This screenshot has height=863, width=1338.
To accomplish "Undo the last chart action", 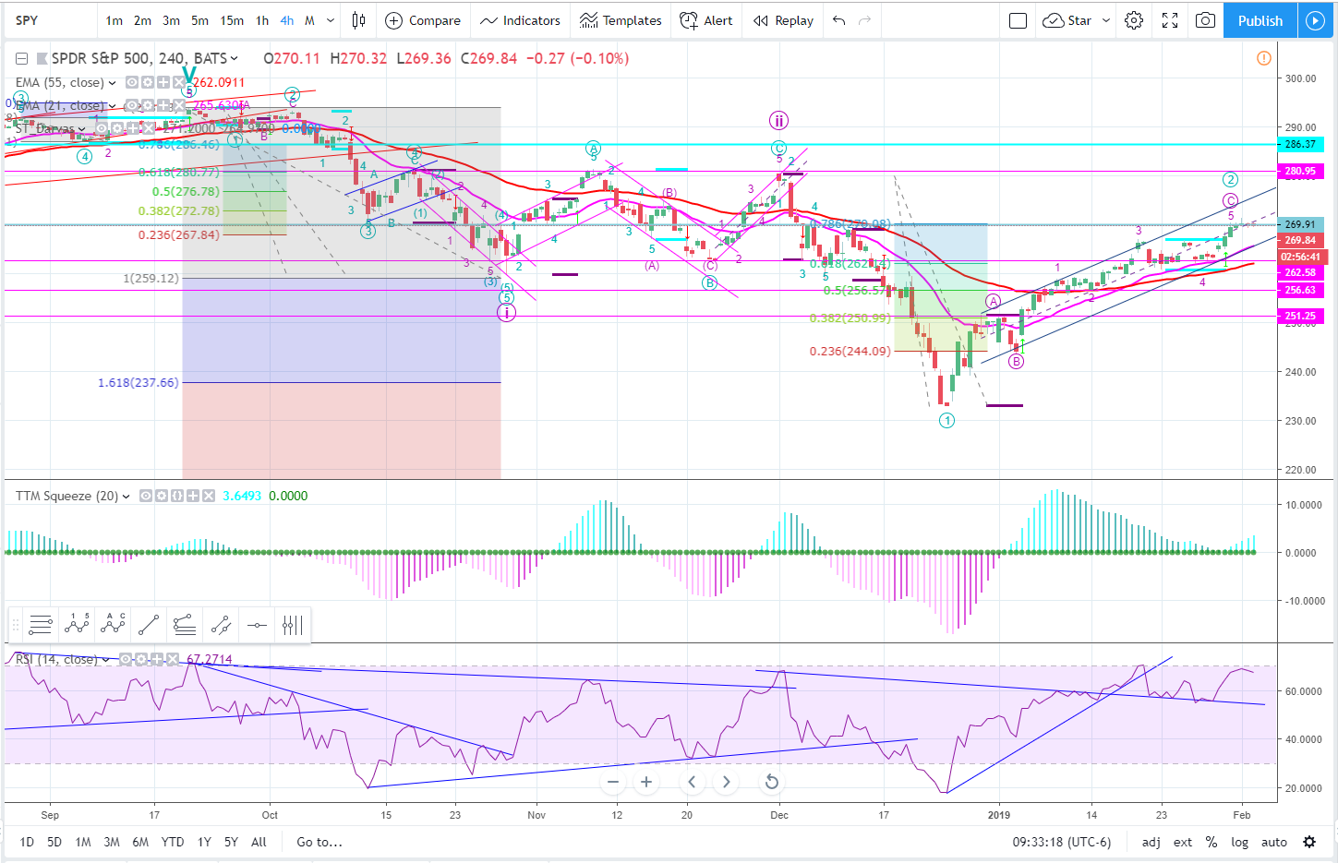I will [x=838, y=20].
